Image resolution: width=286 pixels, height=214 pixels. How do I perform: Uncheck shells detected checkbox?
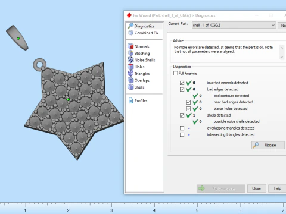(182, 115)
